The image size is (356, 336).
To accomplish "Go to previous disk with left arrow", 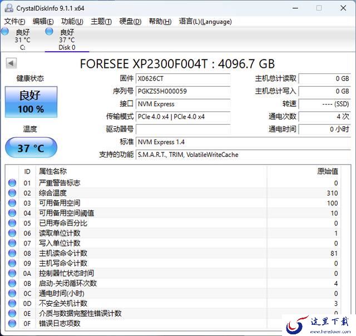I will pos(11,63).
